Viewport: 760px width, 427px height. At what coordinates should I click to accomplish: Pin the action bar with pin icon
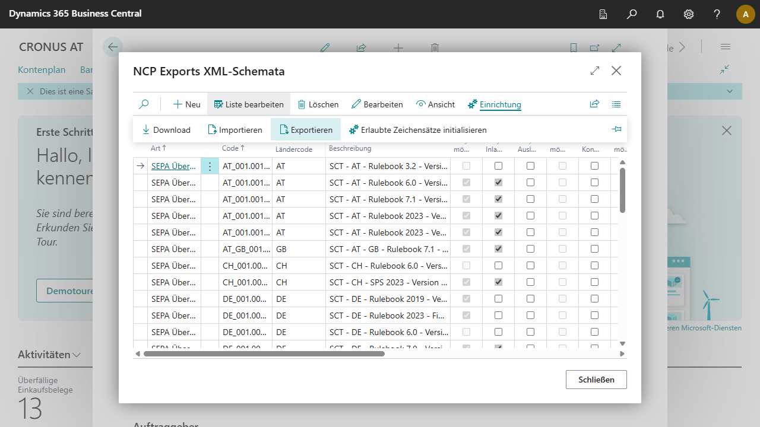(616, 129)
